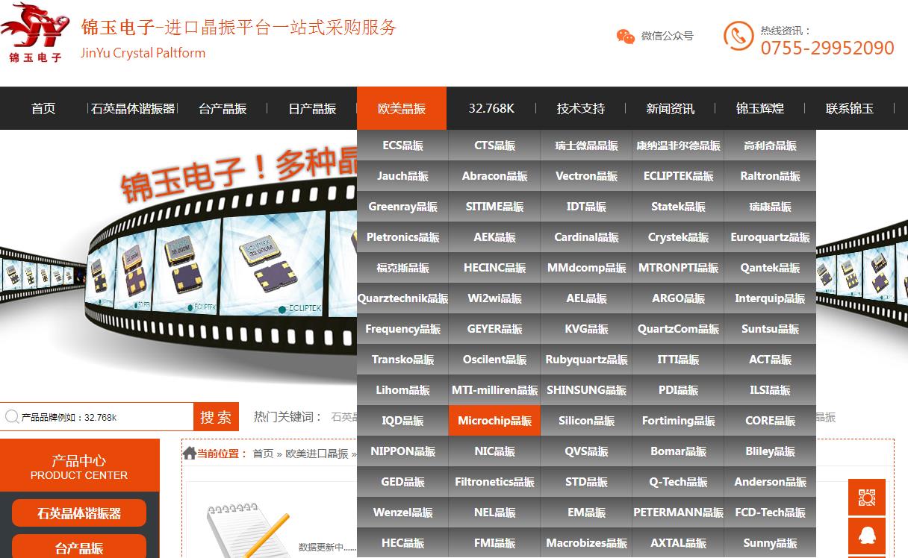Click the 石英晶体谐振器 sidebar category button

(79, 513)
